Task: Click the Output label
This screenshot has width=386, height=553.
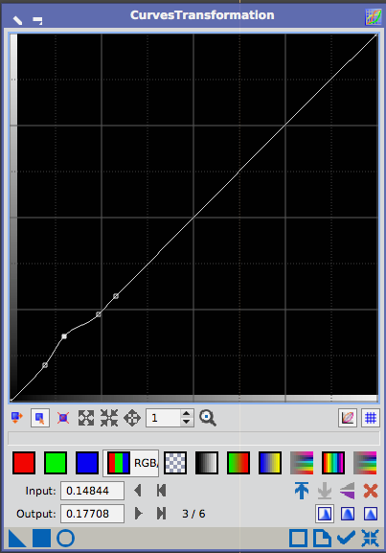Action: (36, 514)
